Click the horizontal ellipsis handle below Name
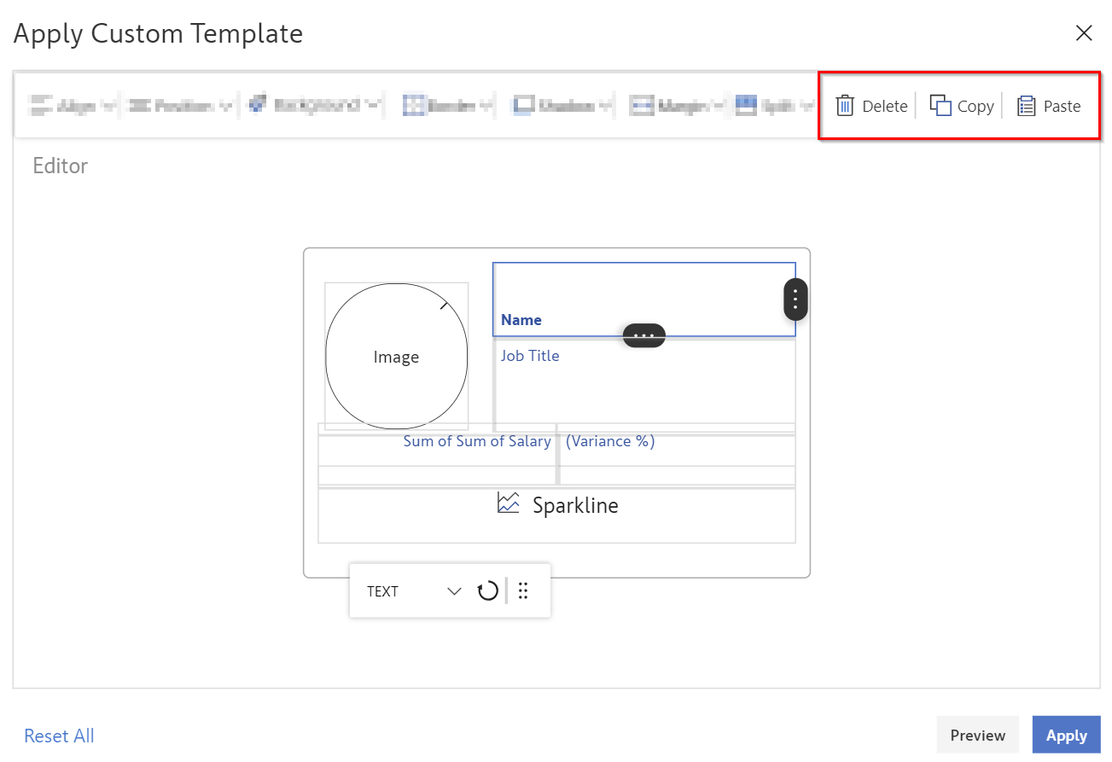The width and height of the screenshot is (1112, 762). click(643, 335)
